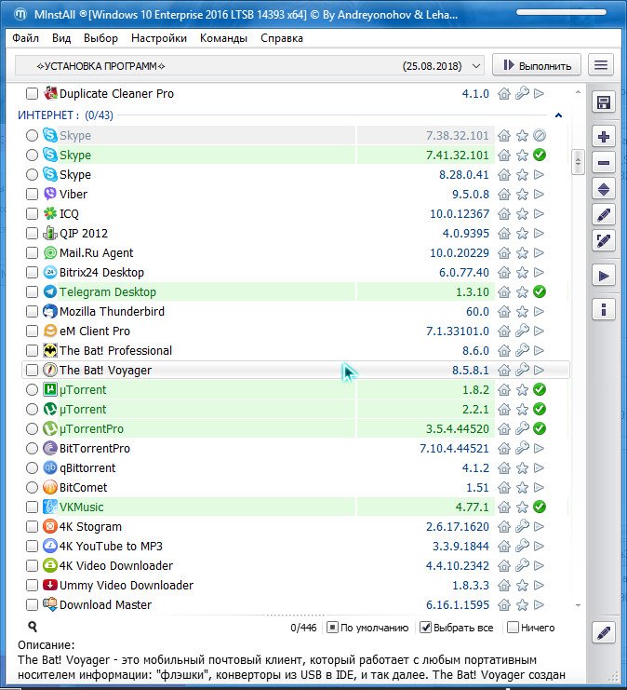
Task: Click the checkmark pencil edit icon in sidebar
Action: [603, 240]
